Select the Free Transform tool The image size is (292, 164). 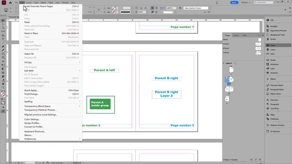[3, 65]
